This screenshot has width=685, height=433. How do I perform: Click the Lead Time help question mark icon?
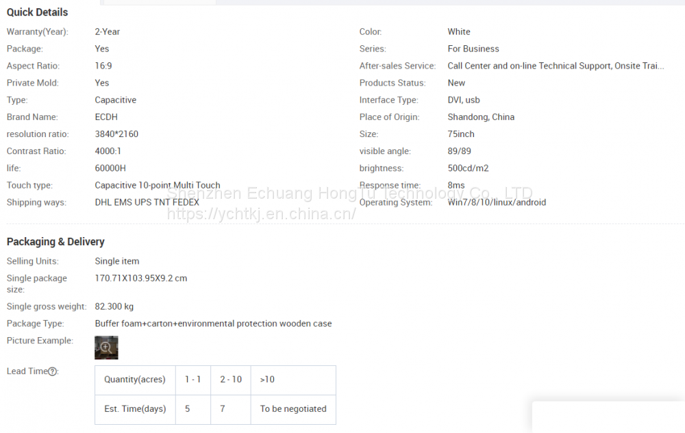click(53, 371)
